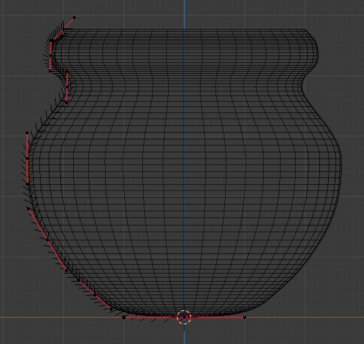Viewport: 364px width, 344px height.
Task: Select the right endpoint of the horizontal base handle
Action: pos(245,318)
